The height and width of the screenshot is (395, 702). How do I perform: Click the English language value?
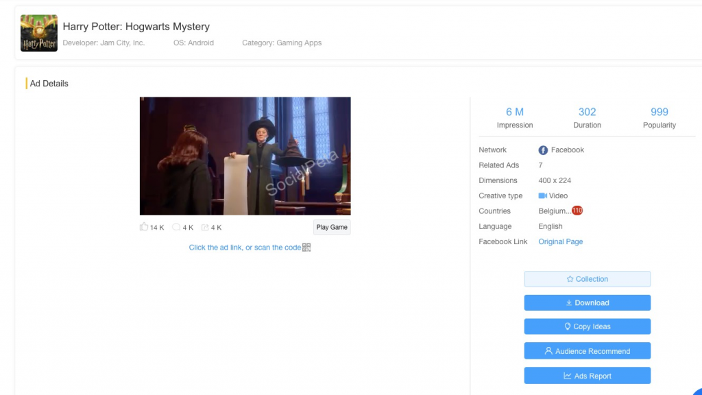pyautogui.click(x=550, y=226)
